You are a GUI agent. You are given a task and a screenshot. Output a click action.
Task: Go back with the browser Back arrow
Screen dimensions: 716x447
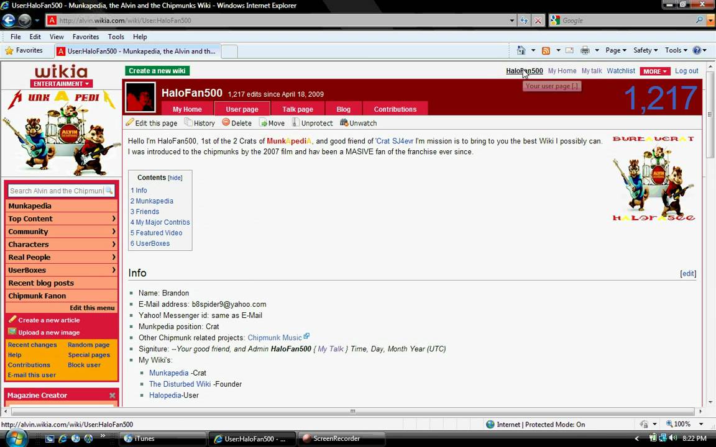click(x=9, y=20)
